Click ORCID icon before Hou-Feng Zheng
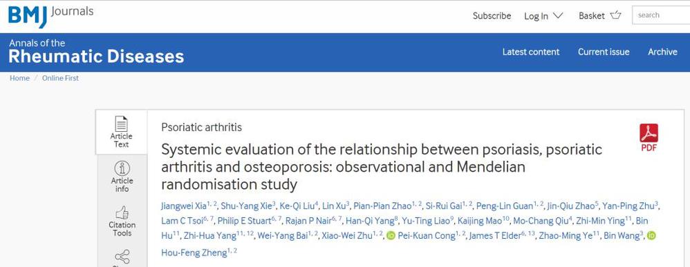 click(652, 236)
